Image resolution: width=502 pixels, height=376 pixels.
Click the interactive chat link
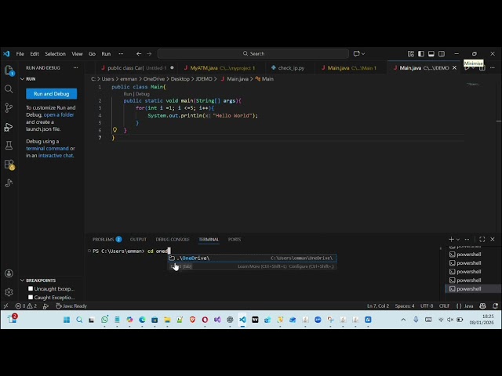pos(56,155)
